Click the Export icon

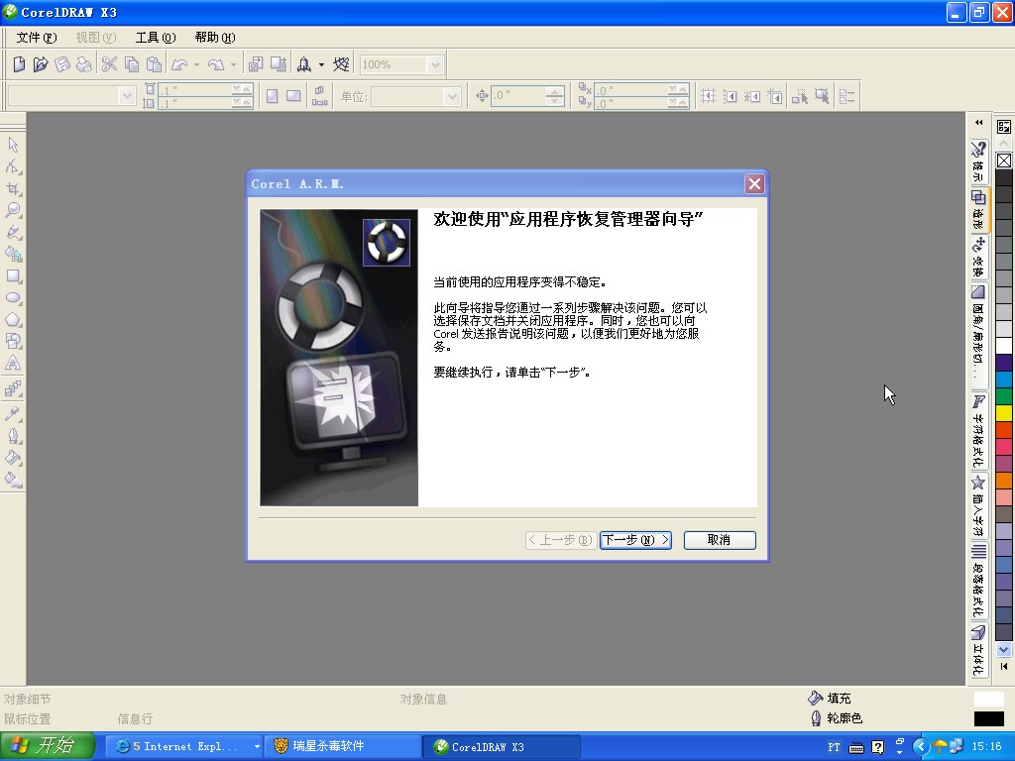(x=279, y=64)
